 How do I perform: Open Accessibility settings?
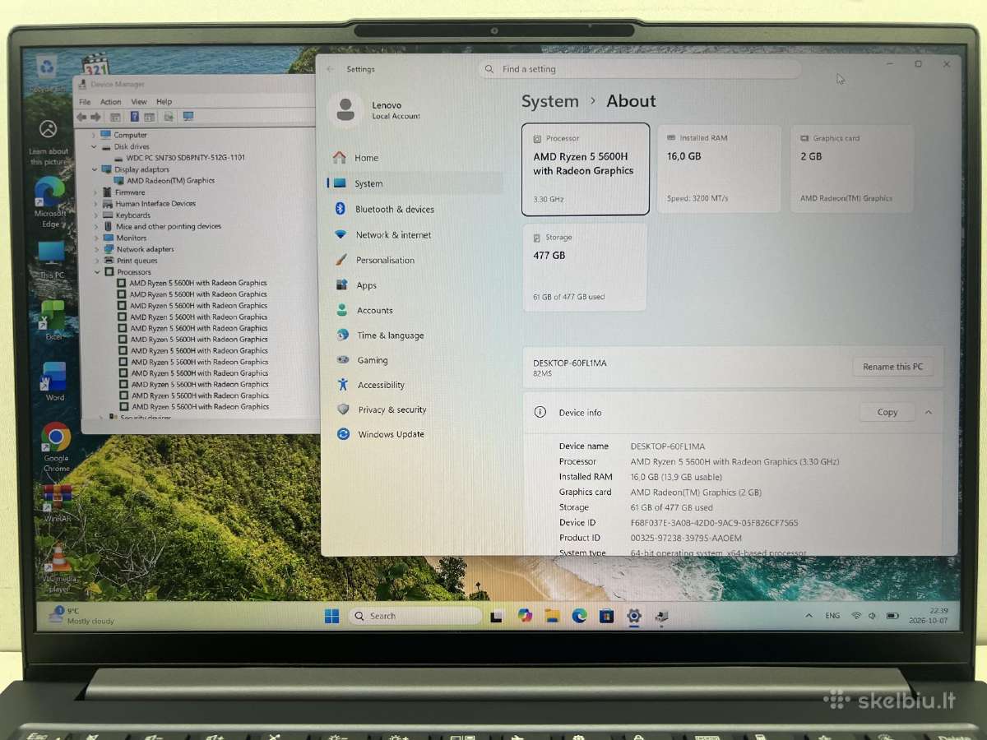(371, 385)
